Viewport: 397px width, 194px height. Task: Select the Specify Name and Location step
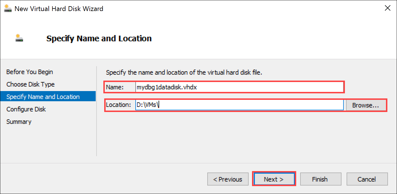coord(43,96)
